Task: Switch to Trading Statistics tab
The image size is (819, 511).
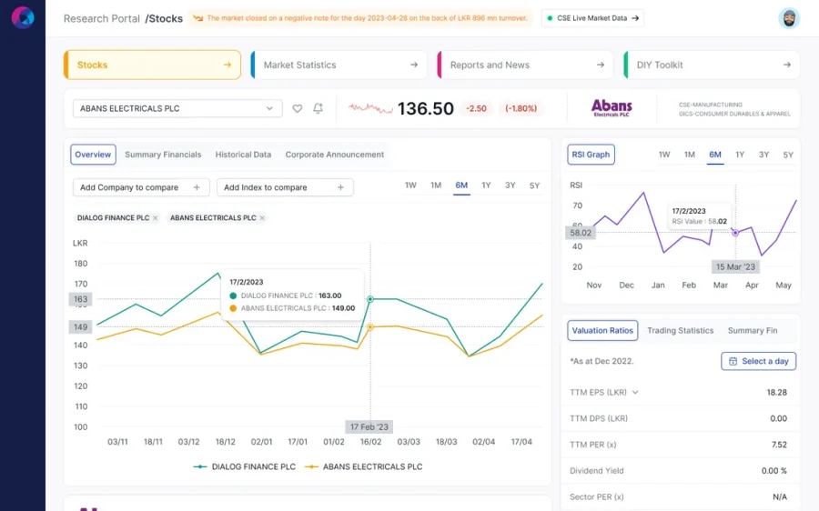Action: (680, 330)
